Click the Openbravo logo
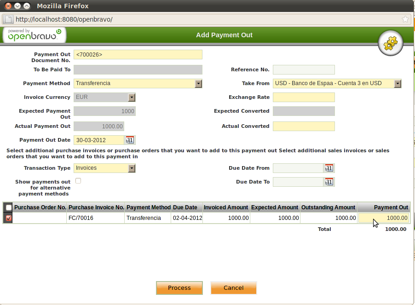Image resolution: width=415 pixels, height=305 pixels. (35, 35)
